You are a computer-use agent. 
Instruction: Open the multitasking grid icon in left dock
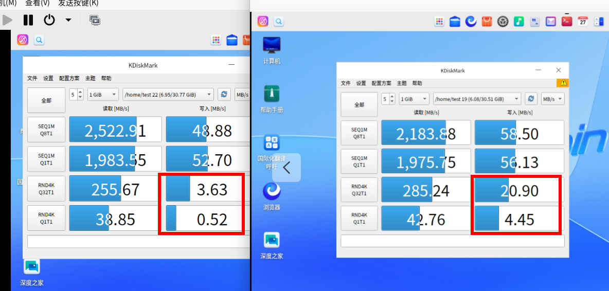tap(216, 40)
